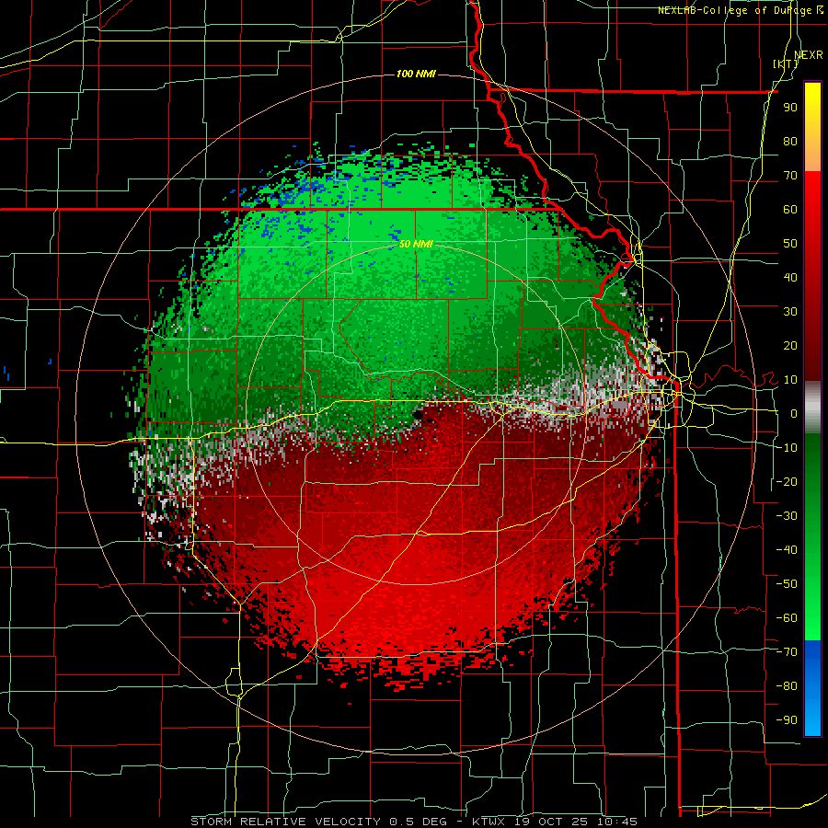Select the 30 value on velocity scale
Image resolution: width=828 pixels, height=828 pixels.
[790, 312]
